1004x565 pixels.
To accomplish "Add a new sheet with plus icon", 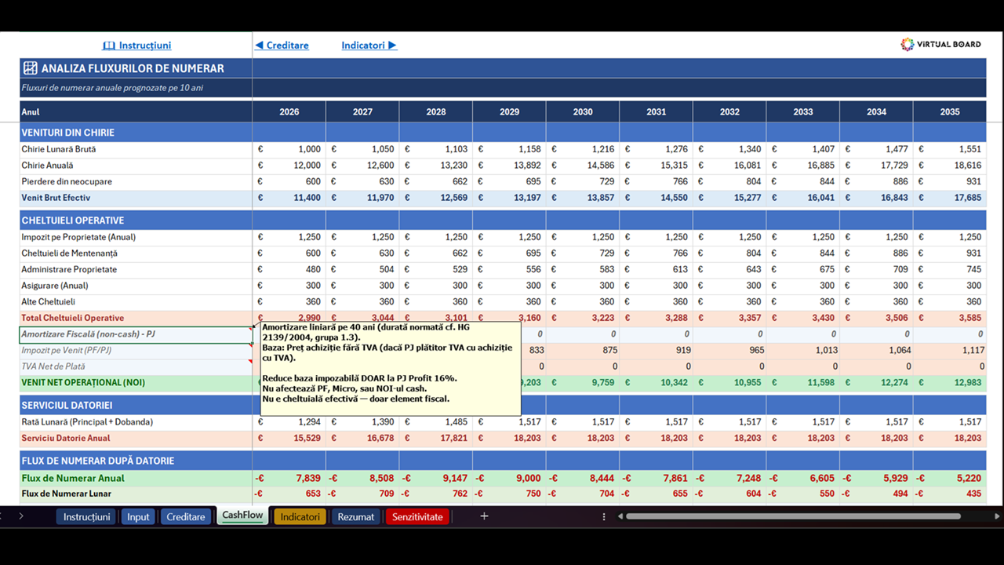I will [x=484, y=516].
